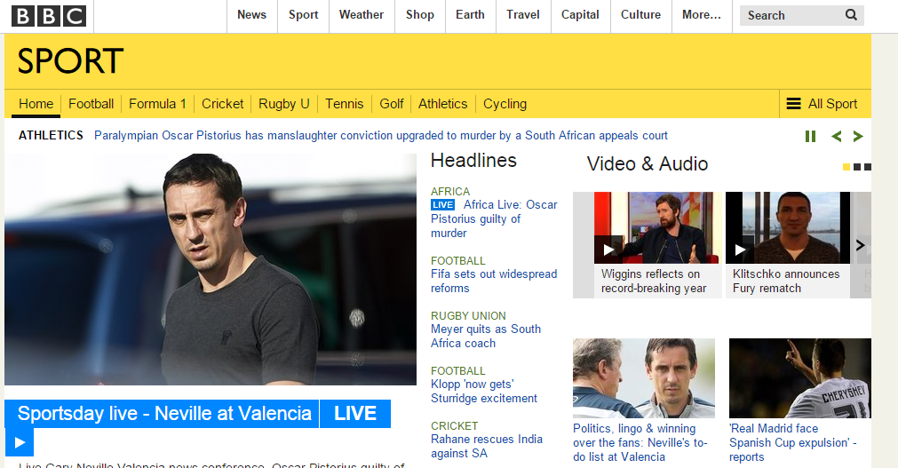Select the first Video & Audio page dot
This screenshot has width=898, height=468.
coord(846,167)
